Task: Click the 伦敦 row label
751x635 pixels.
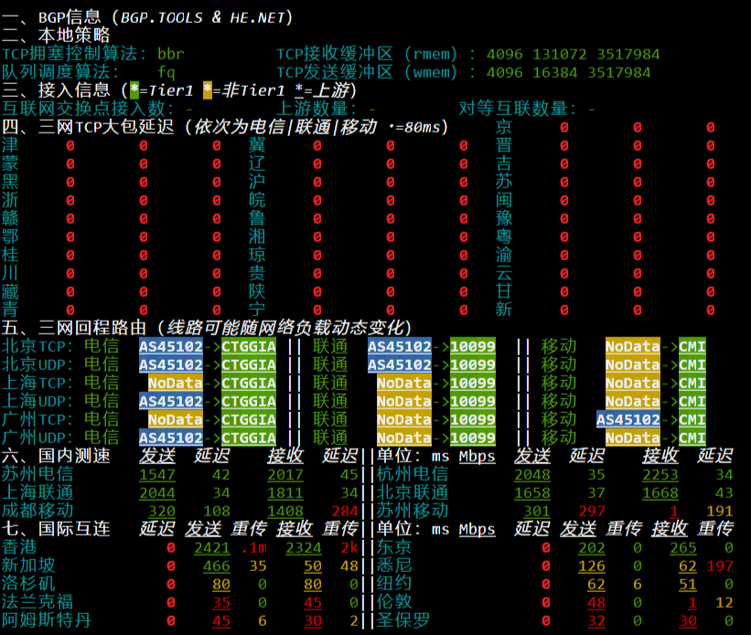Action: tap(394, 602)
